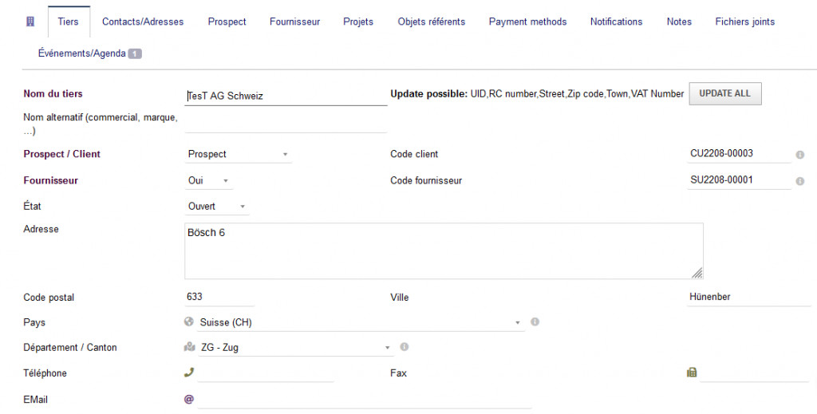This screenshot has width=817, height=414.
Task: Click the @ icon beside EMail
Action: click(189, 398)
